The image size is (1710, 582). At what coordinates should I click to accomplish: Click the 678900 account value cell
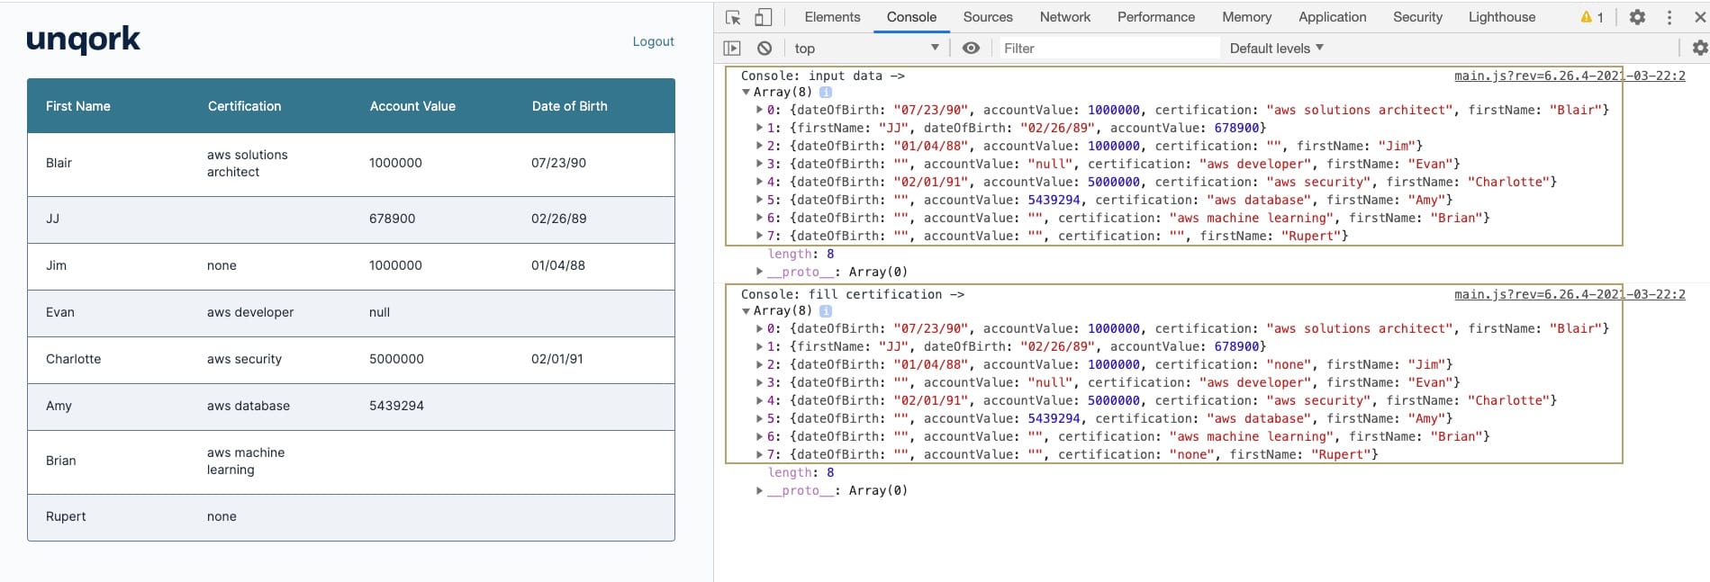tap(392, 219)
